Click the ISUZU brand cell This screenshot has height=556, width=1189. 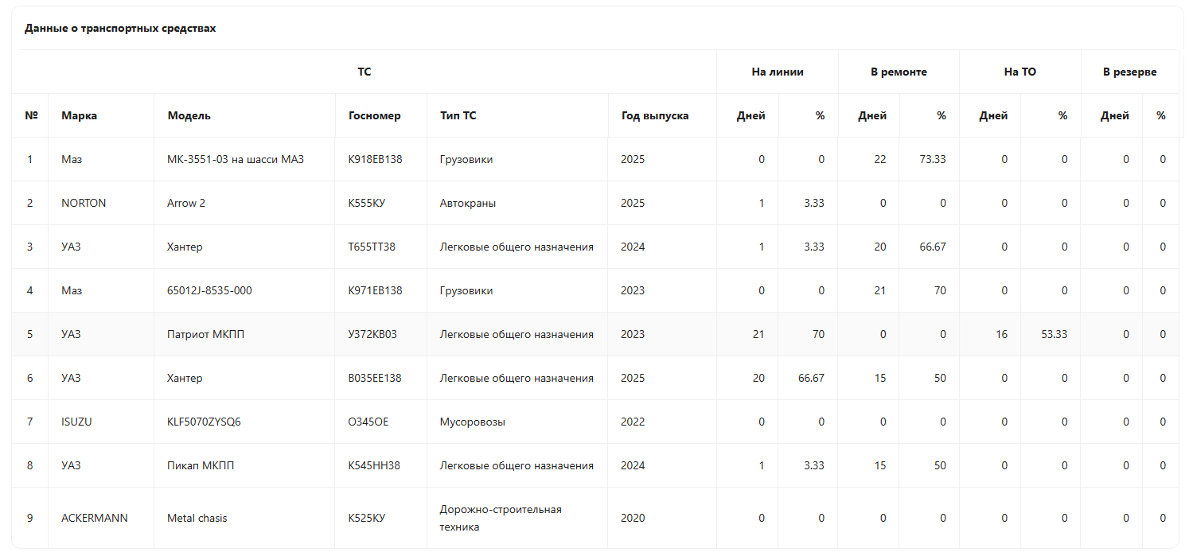(76, 422)
